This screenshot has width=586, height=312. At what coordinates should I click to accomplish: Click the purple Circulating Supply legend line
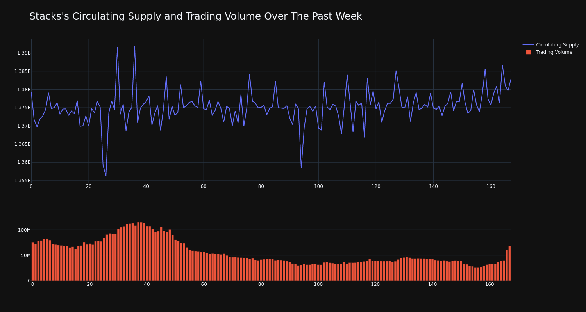pyautogui.click(x=528, y=45)
